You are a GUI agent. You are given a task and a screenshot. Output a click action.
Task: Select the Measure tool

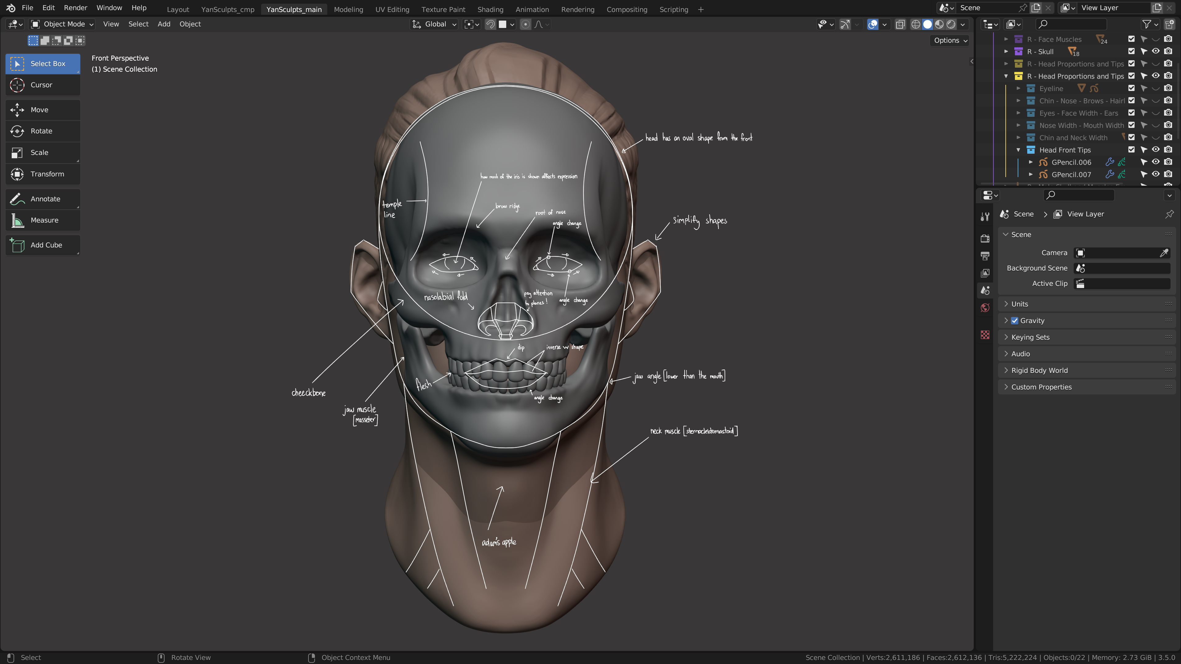(43, 220)
